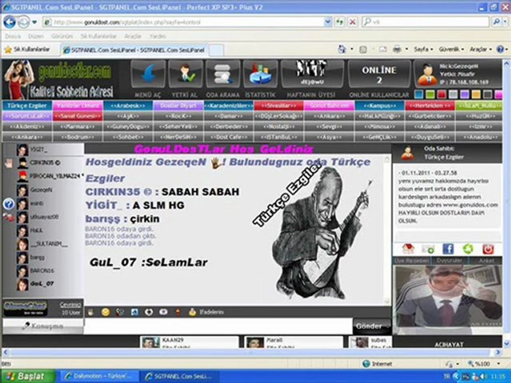Join the Türkçe Ezgiler room
511x383 pixels.
tap(27, 106)
